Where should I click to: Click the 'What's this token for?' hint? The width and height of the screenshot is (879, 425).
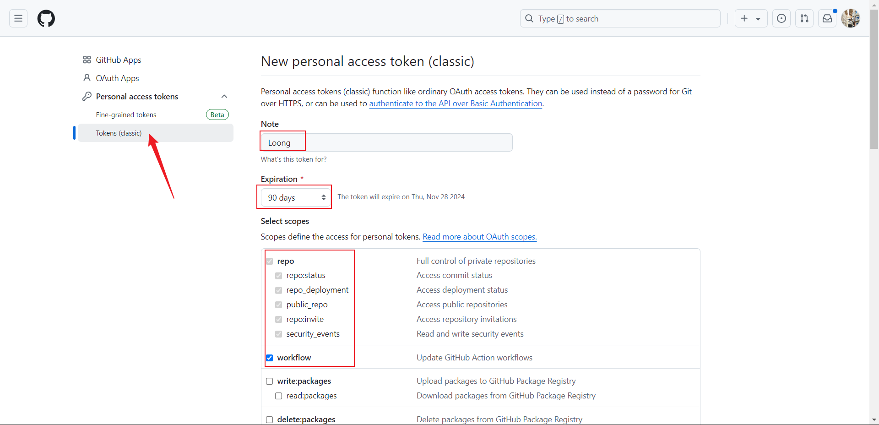click(x=294, y=159)
